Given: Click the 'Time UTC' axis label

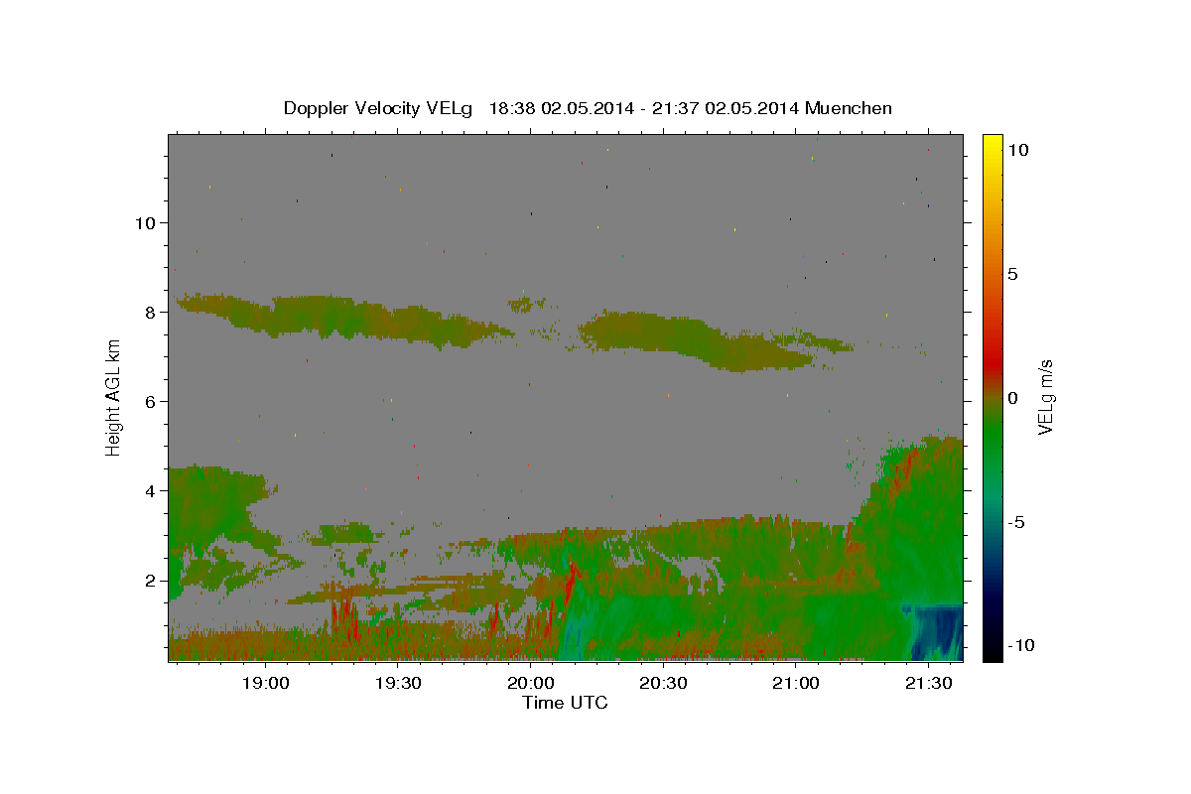Looking at the screenshot, I should click(565, 703).
